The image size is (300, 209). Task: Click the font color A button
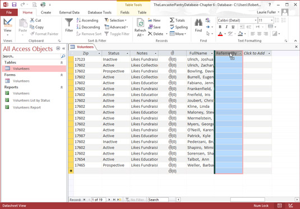[x=220, y=34]
